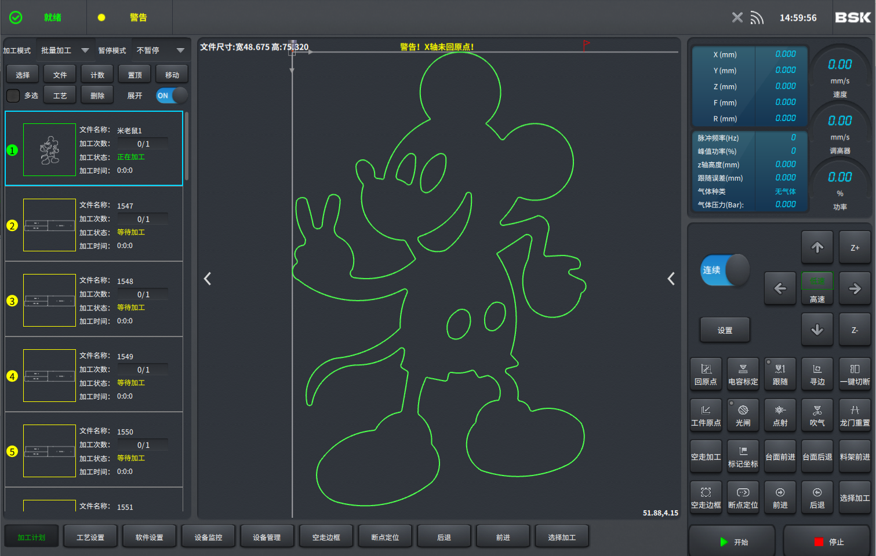876x556 pixels.
Task: Start 电容标定 capacitance calibration
Action: pyautogui.click(x=743, y=373)
